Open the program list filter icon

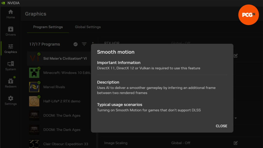click(84, 44)
